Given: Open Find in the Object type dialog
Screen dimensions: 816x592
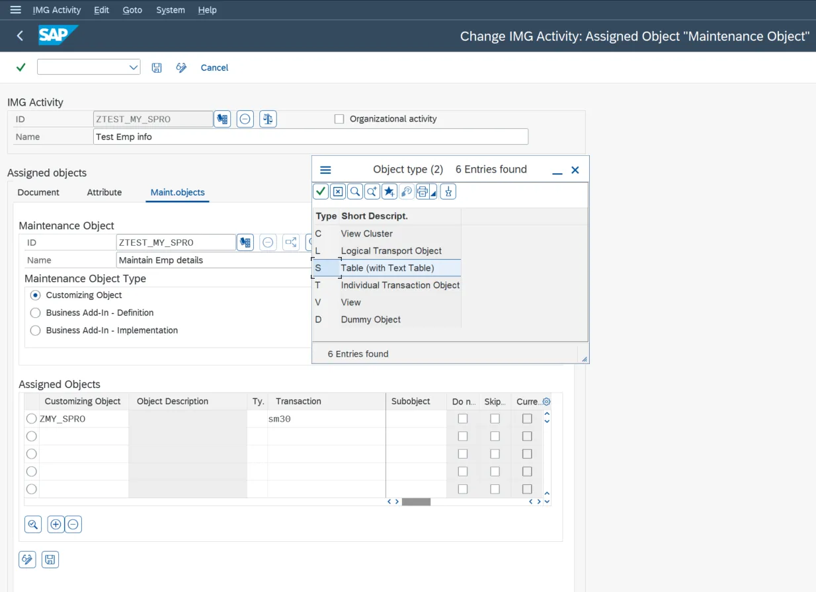Looking at the screenshot, I should pyautogui.click(x=355, y=191).
